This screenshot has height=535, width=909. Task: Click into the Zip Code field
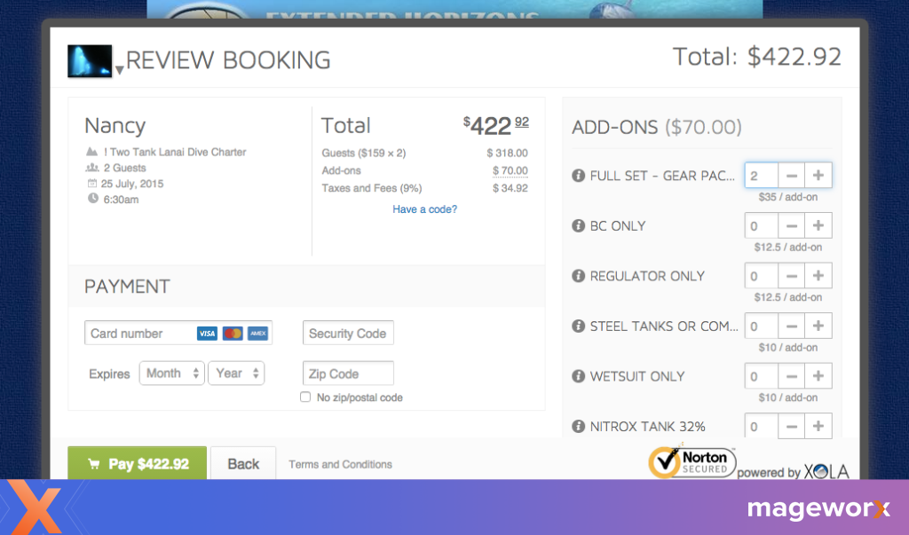[x=348, y=374]
